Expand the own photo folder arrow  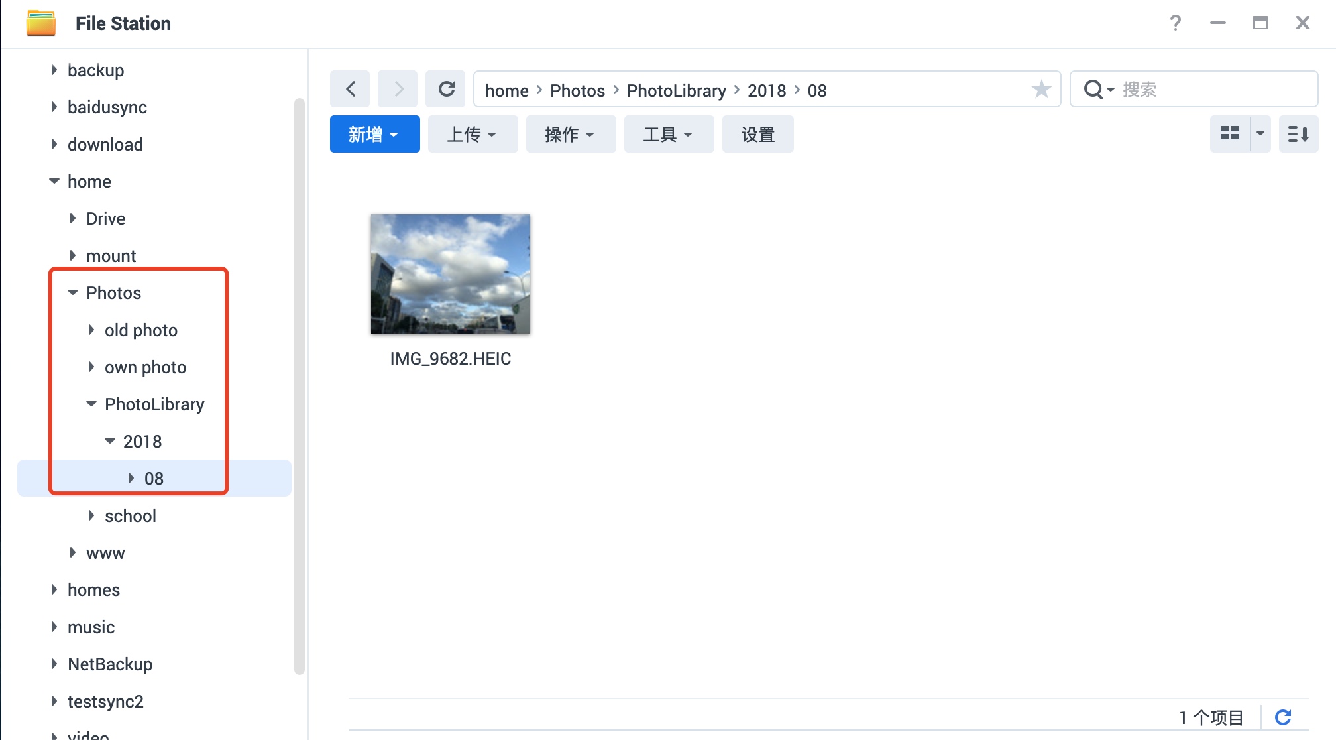[x=91, y=367]
